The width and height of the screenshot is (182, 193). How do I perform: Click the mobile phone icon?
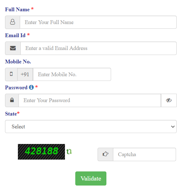11,74
